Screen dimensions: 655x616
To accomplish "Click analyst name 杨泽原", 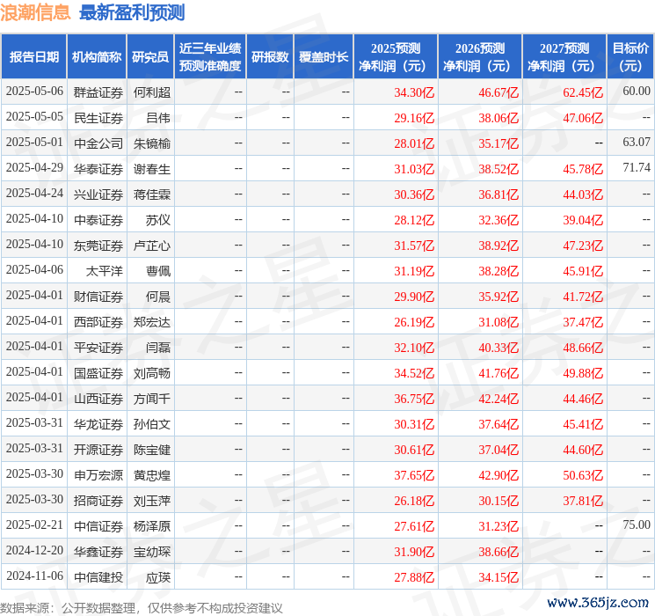I will click(152, 526).
